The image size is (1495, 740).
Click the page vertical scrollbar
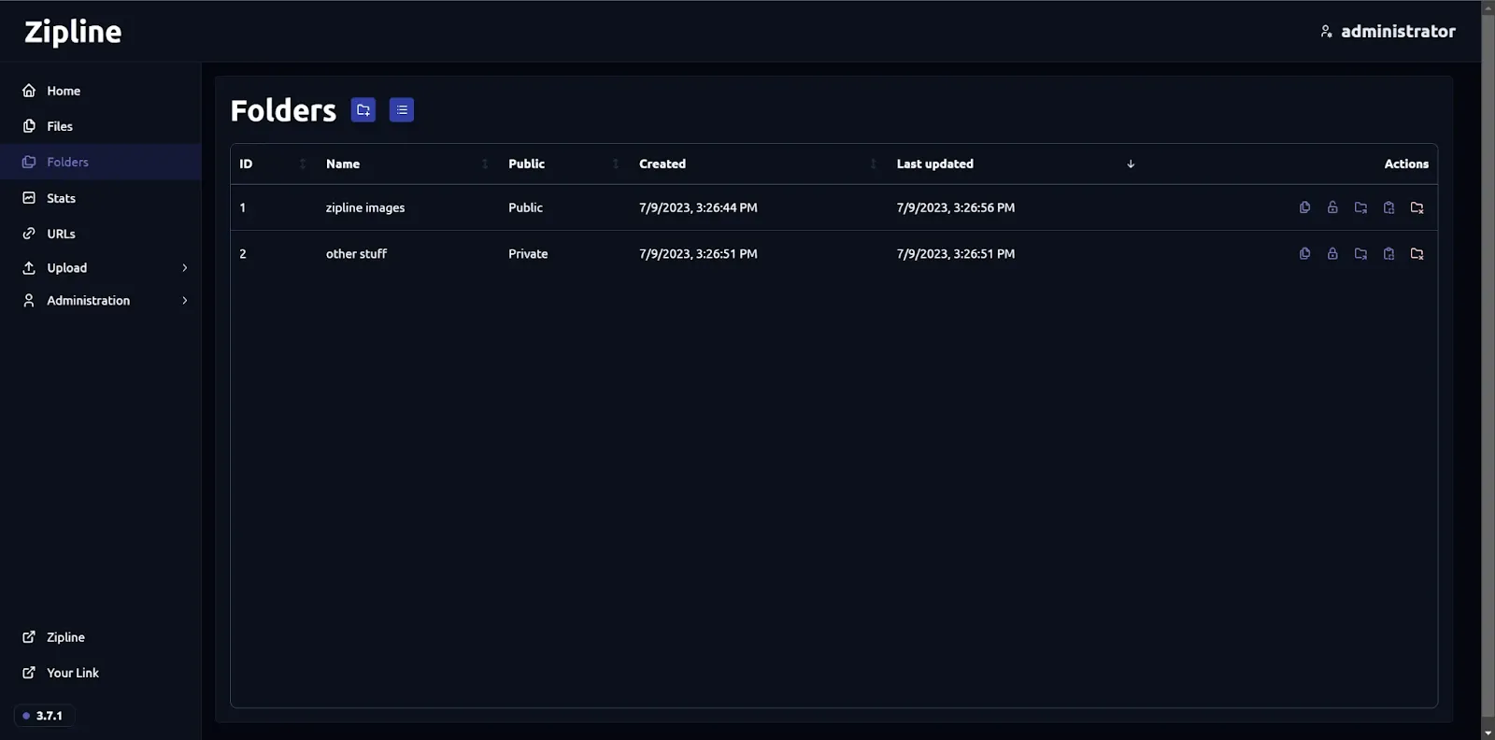(x=1488, y=364)
